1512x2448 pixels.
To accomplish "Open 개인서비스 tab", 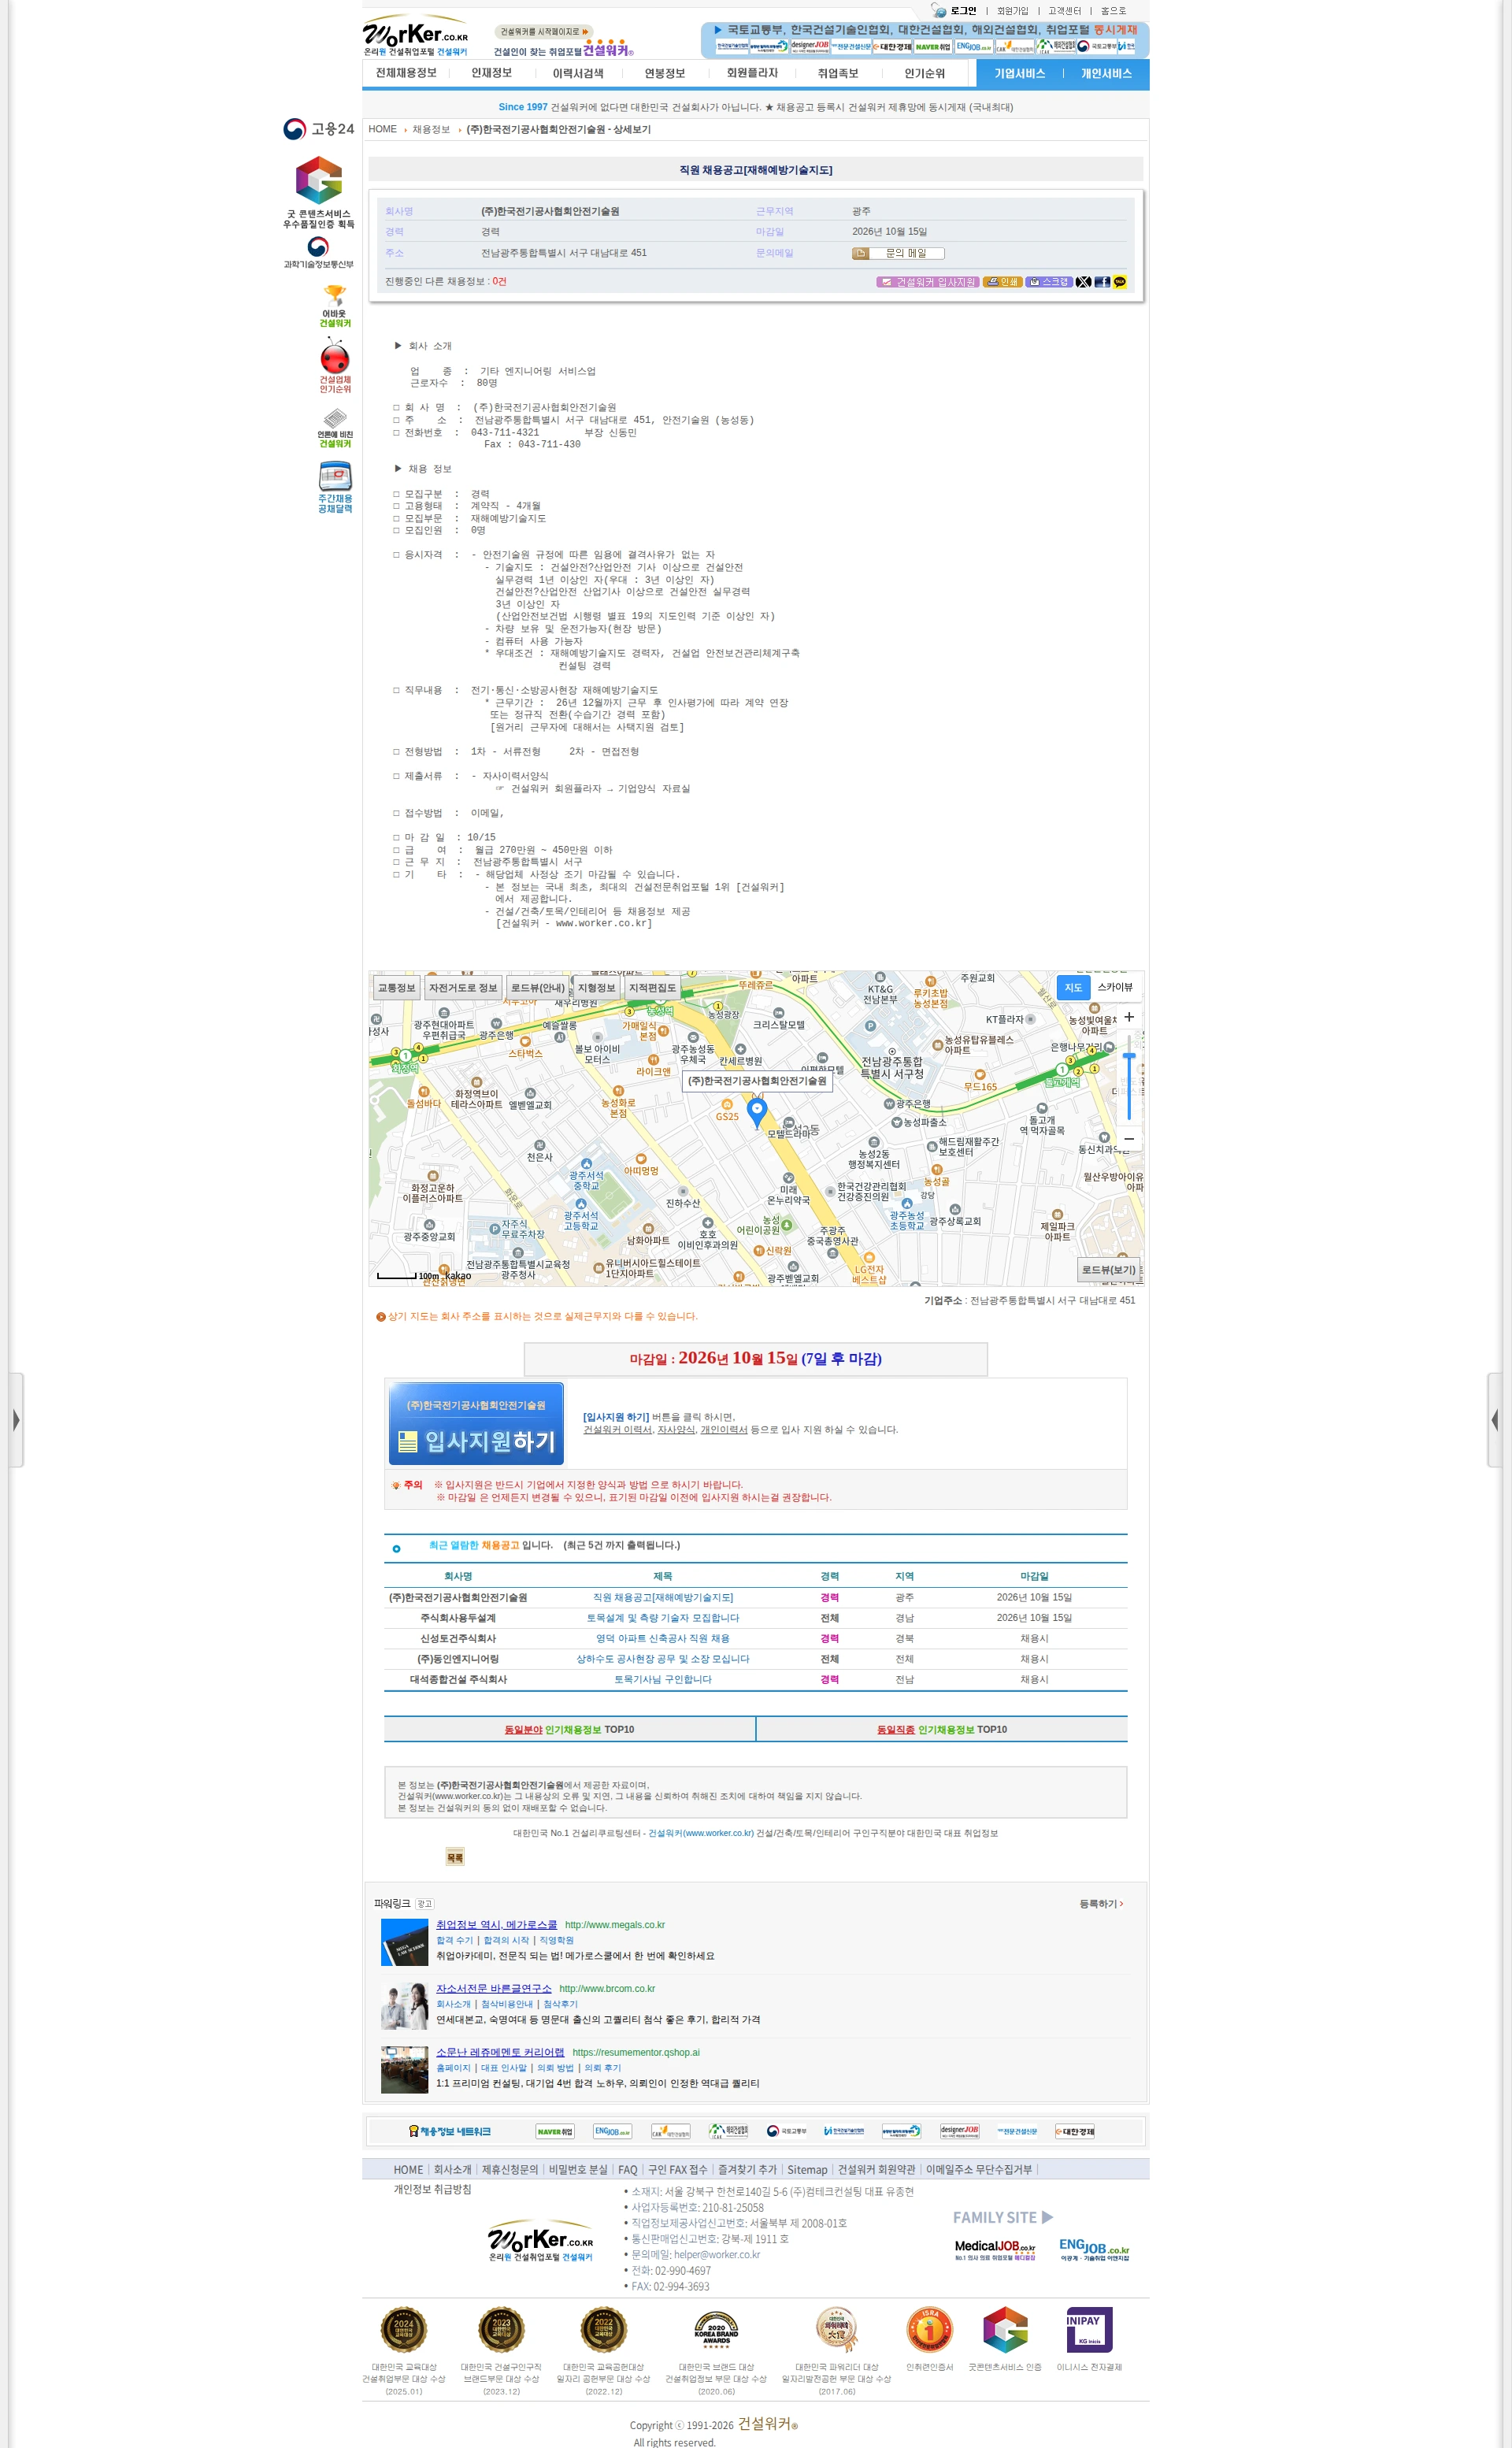I will pyautogui.click(x=1106, y=73).
